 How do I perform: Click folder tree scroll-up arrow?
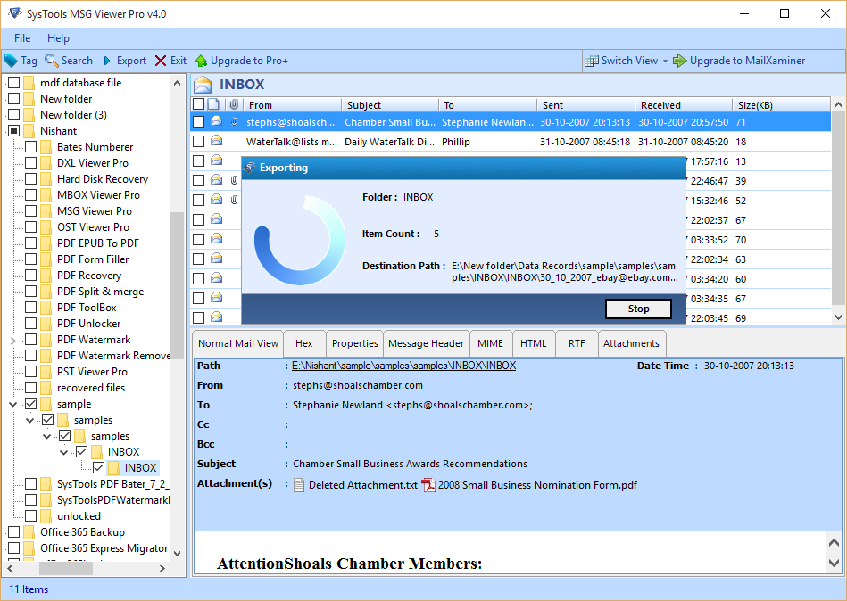point(178,83)
